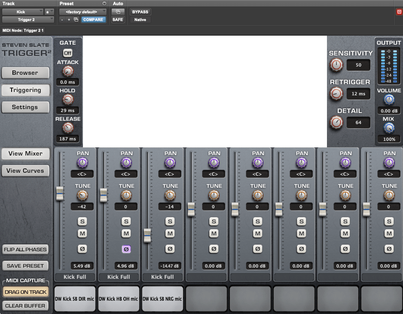Click the Retrigger knob
403x314 pixels.
[336, 93]
